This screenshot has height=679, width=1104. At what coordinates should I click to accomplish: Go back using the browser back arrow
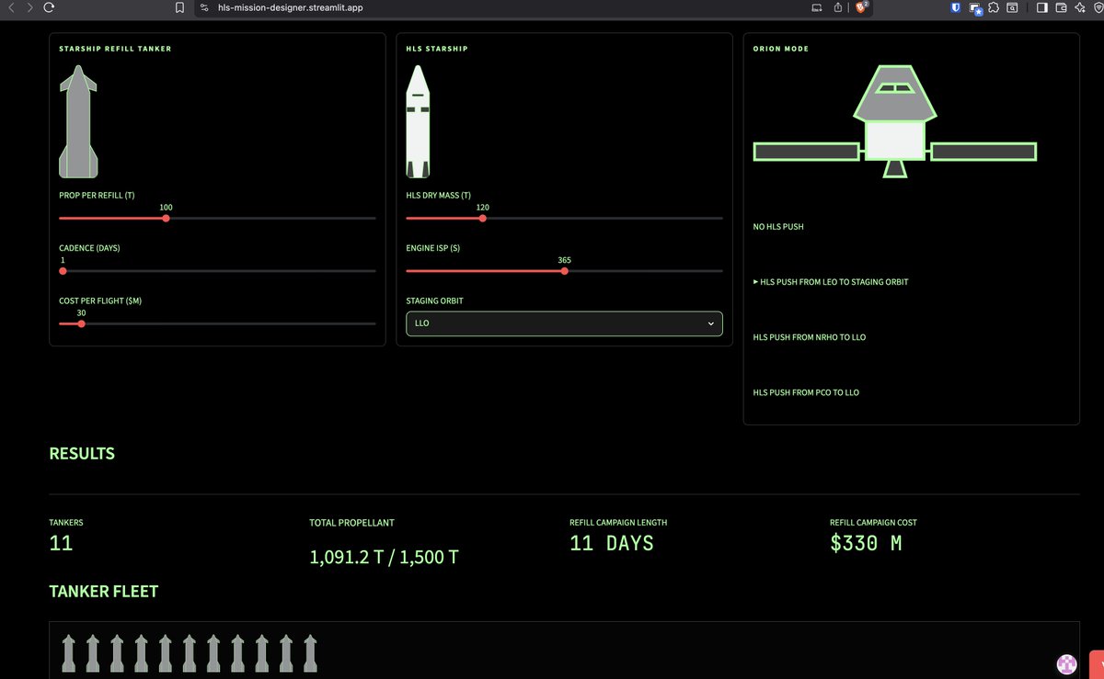[12, 7]
